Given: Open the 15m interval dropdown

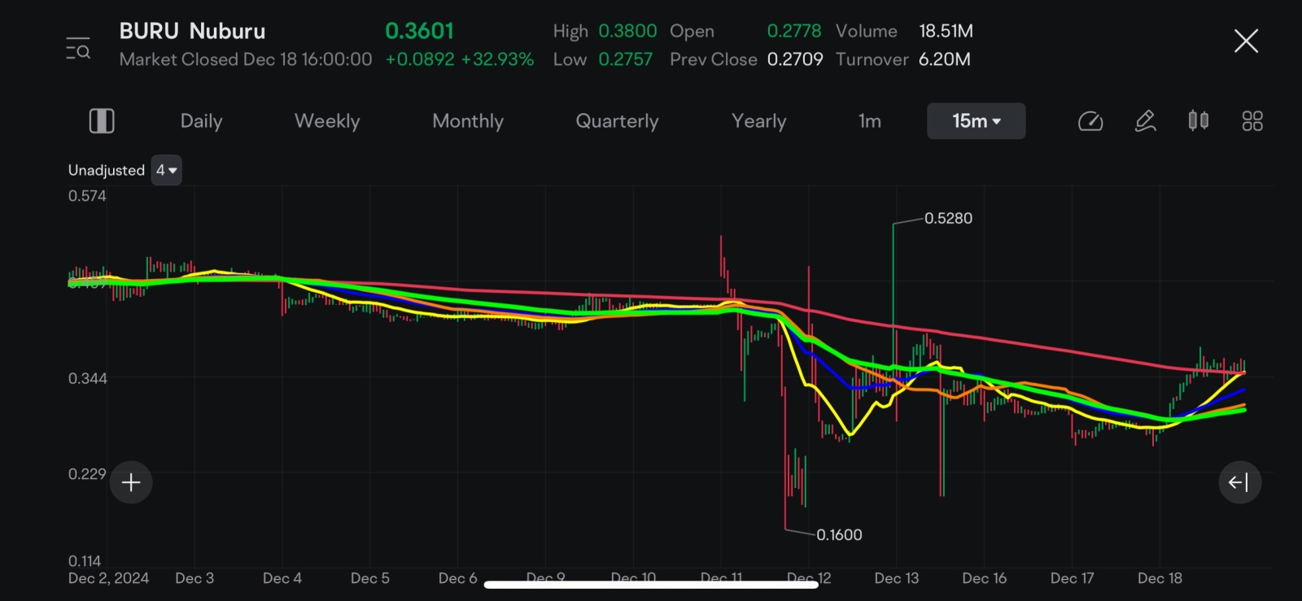Looking at the screenshot, I should 976,121.
